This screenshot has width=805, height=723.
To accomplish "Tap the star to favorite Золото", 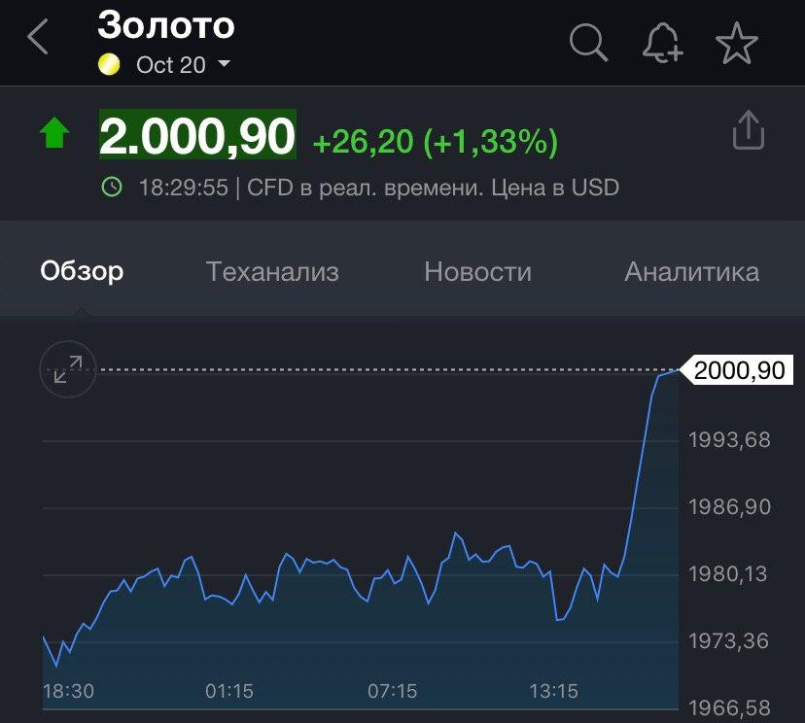I will tap(738, 43).
